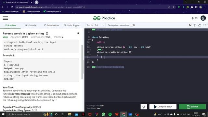Open a new browser tab

click(x=36, y=2)
